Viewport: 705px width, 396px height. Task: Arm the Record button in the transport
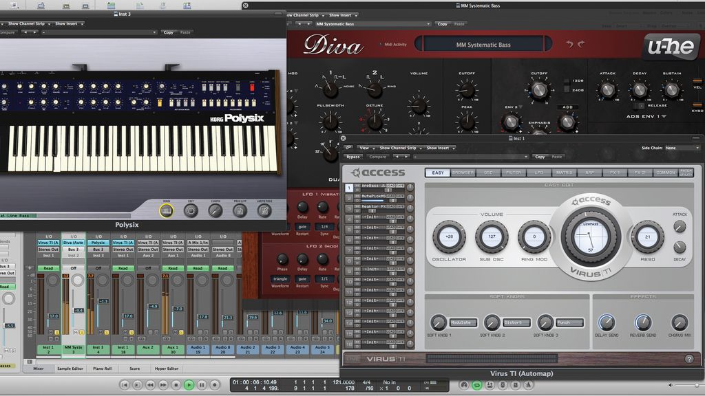tap(215, 384)
